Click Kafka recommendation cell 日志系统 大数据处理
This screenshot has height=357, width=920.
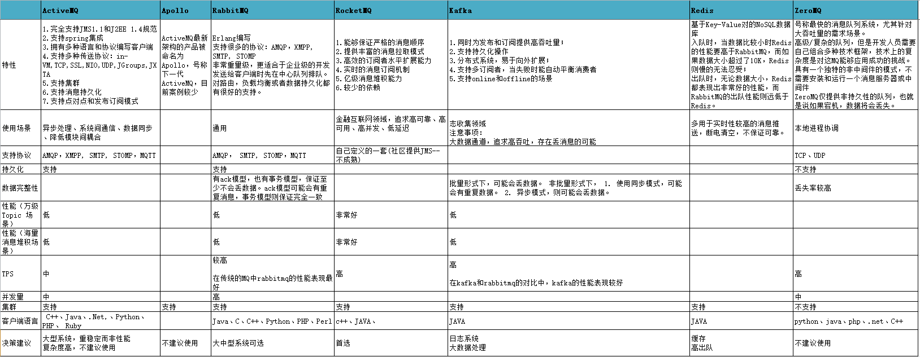tap(569, 343)
